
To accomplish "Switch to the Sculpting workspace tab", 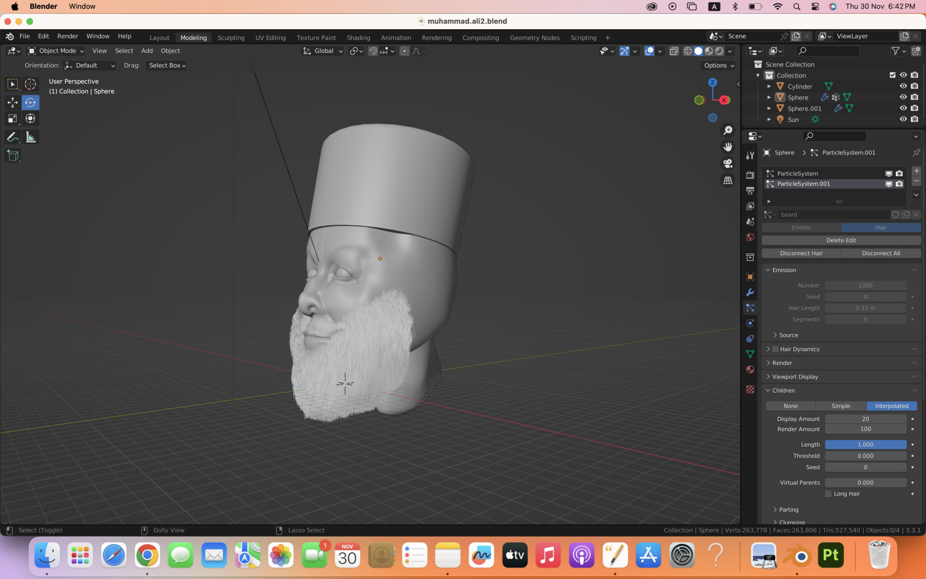I will tap(231, 38).
